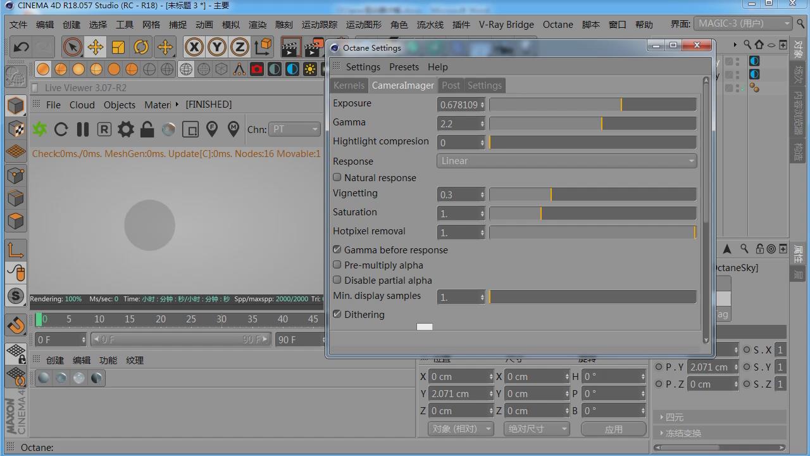
Task: Toggle the X axis lock icon
Action: point(194,47)
